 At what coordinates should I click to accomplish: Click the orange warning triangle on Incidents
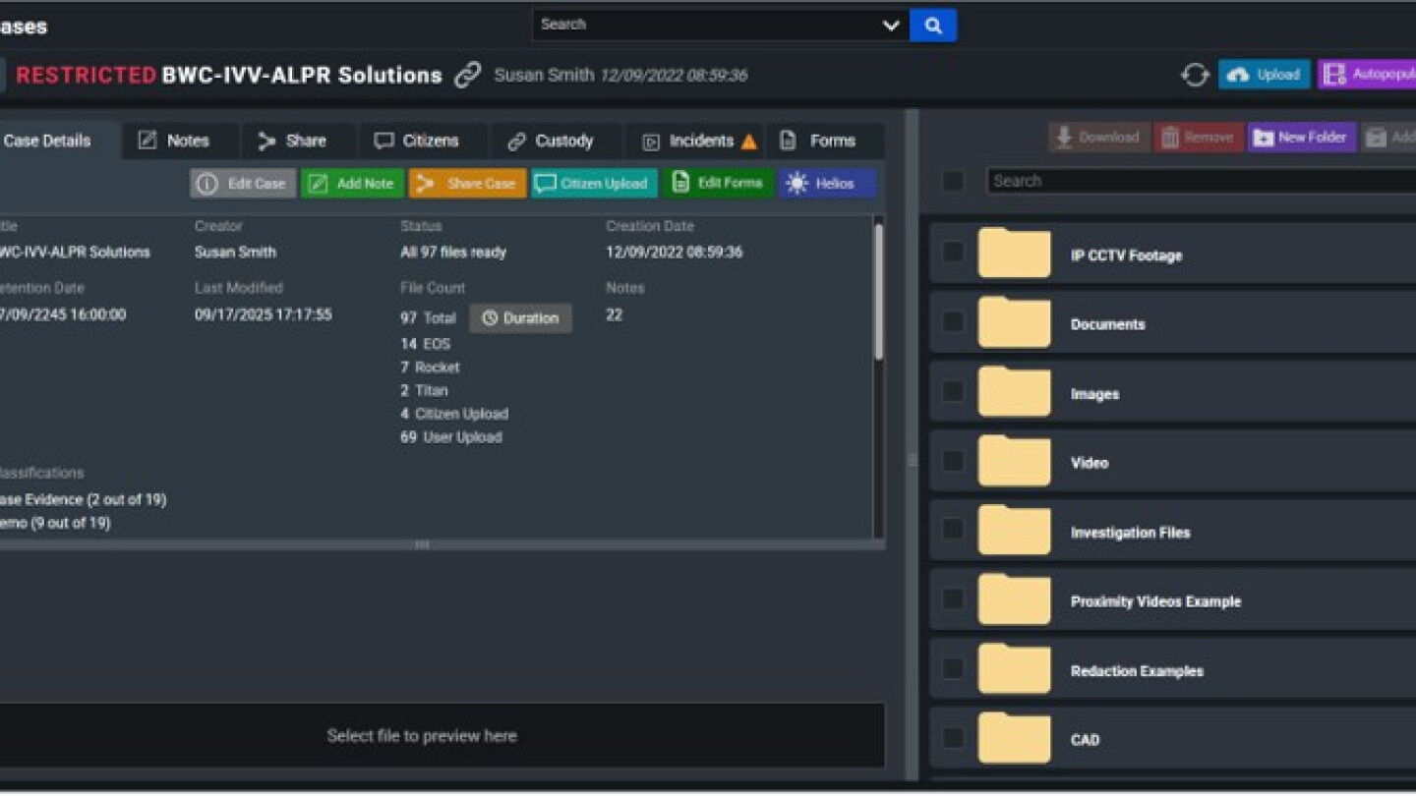pyautogui.click(x=748, y=142)
